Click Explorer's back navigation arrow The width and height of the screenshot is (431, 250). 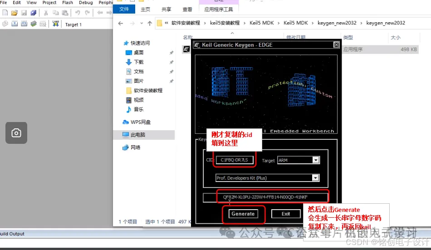pyautogui.click(x=120, y=24)
